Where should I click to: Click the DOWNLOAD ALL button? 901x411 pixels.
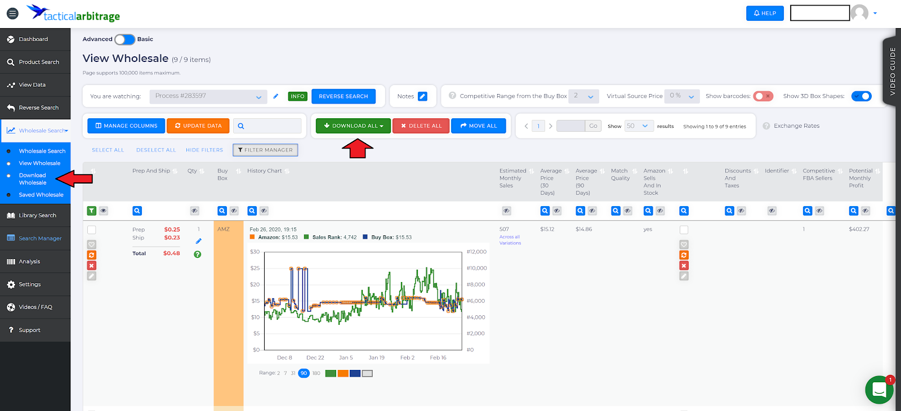(354, 126)
